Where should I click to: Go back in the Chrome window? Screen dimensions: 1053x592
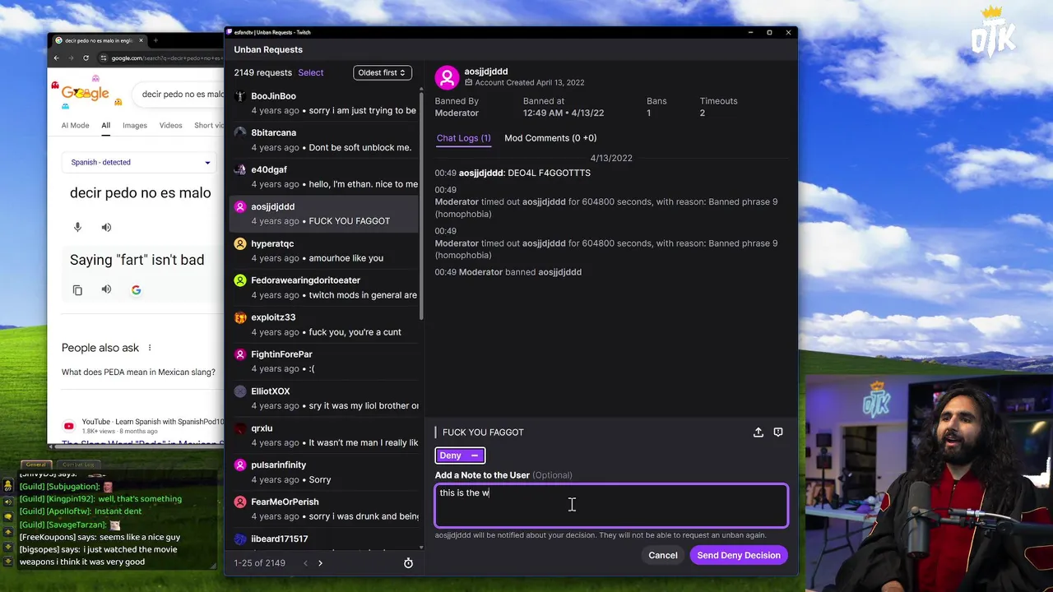point(56,58)
